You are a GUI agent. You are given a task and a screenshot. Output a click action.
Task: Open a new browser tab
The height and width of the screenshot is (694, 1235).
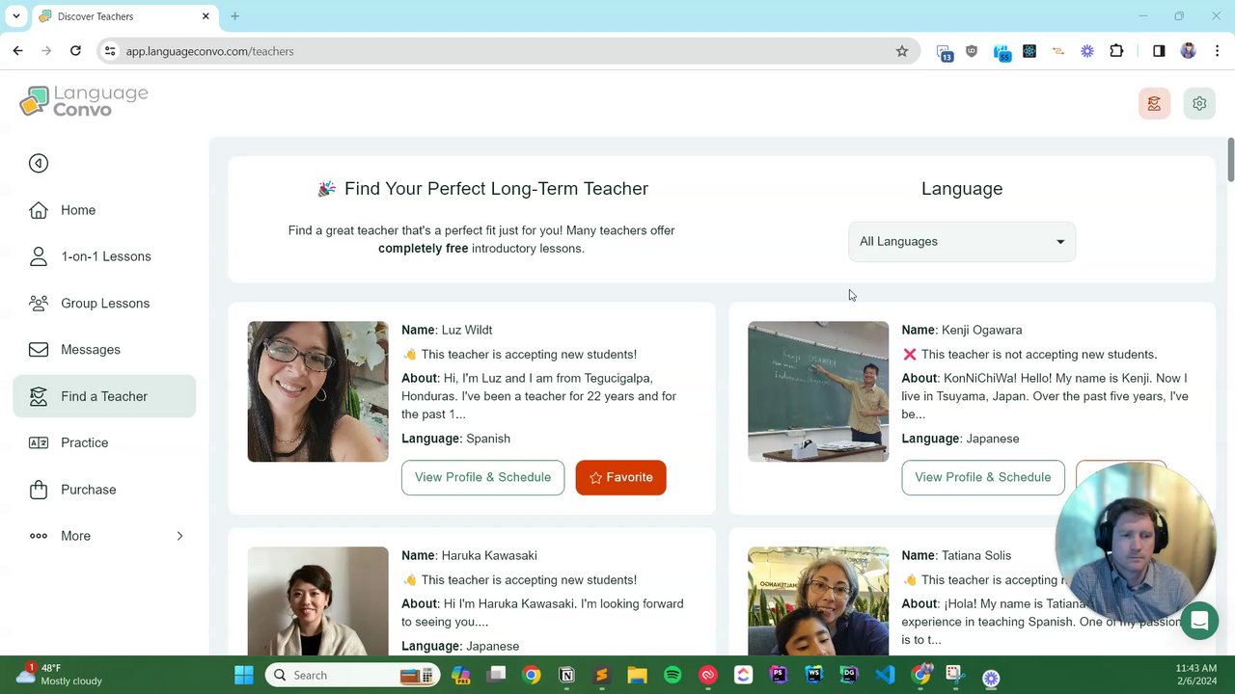click(234, 16)
